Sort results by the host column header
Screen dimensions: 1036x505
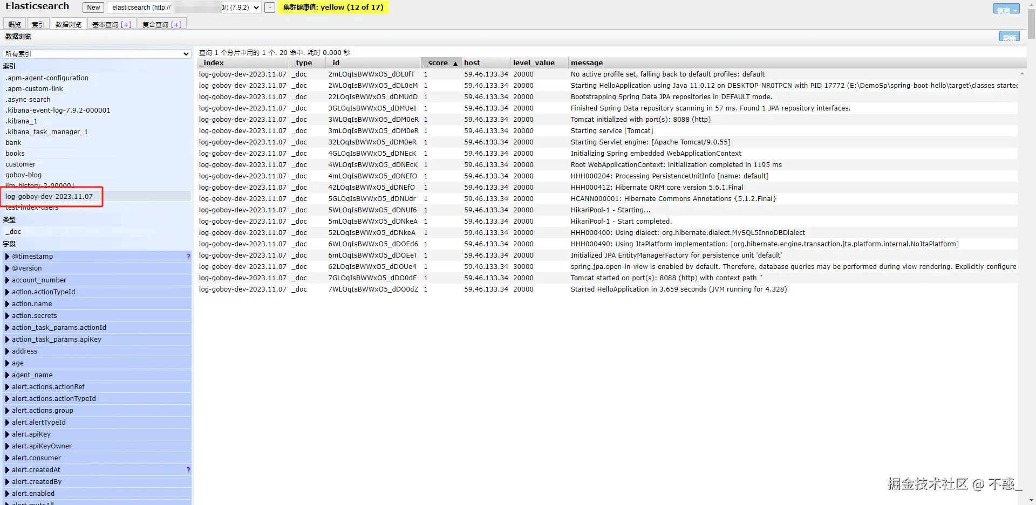click(x=486, y=63)
